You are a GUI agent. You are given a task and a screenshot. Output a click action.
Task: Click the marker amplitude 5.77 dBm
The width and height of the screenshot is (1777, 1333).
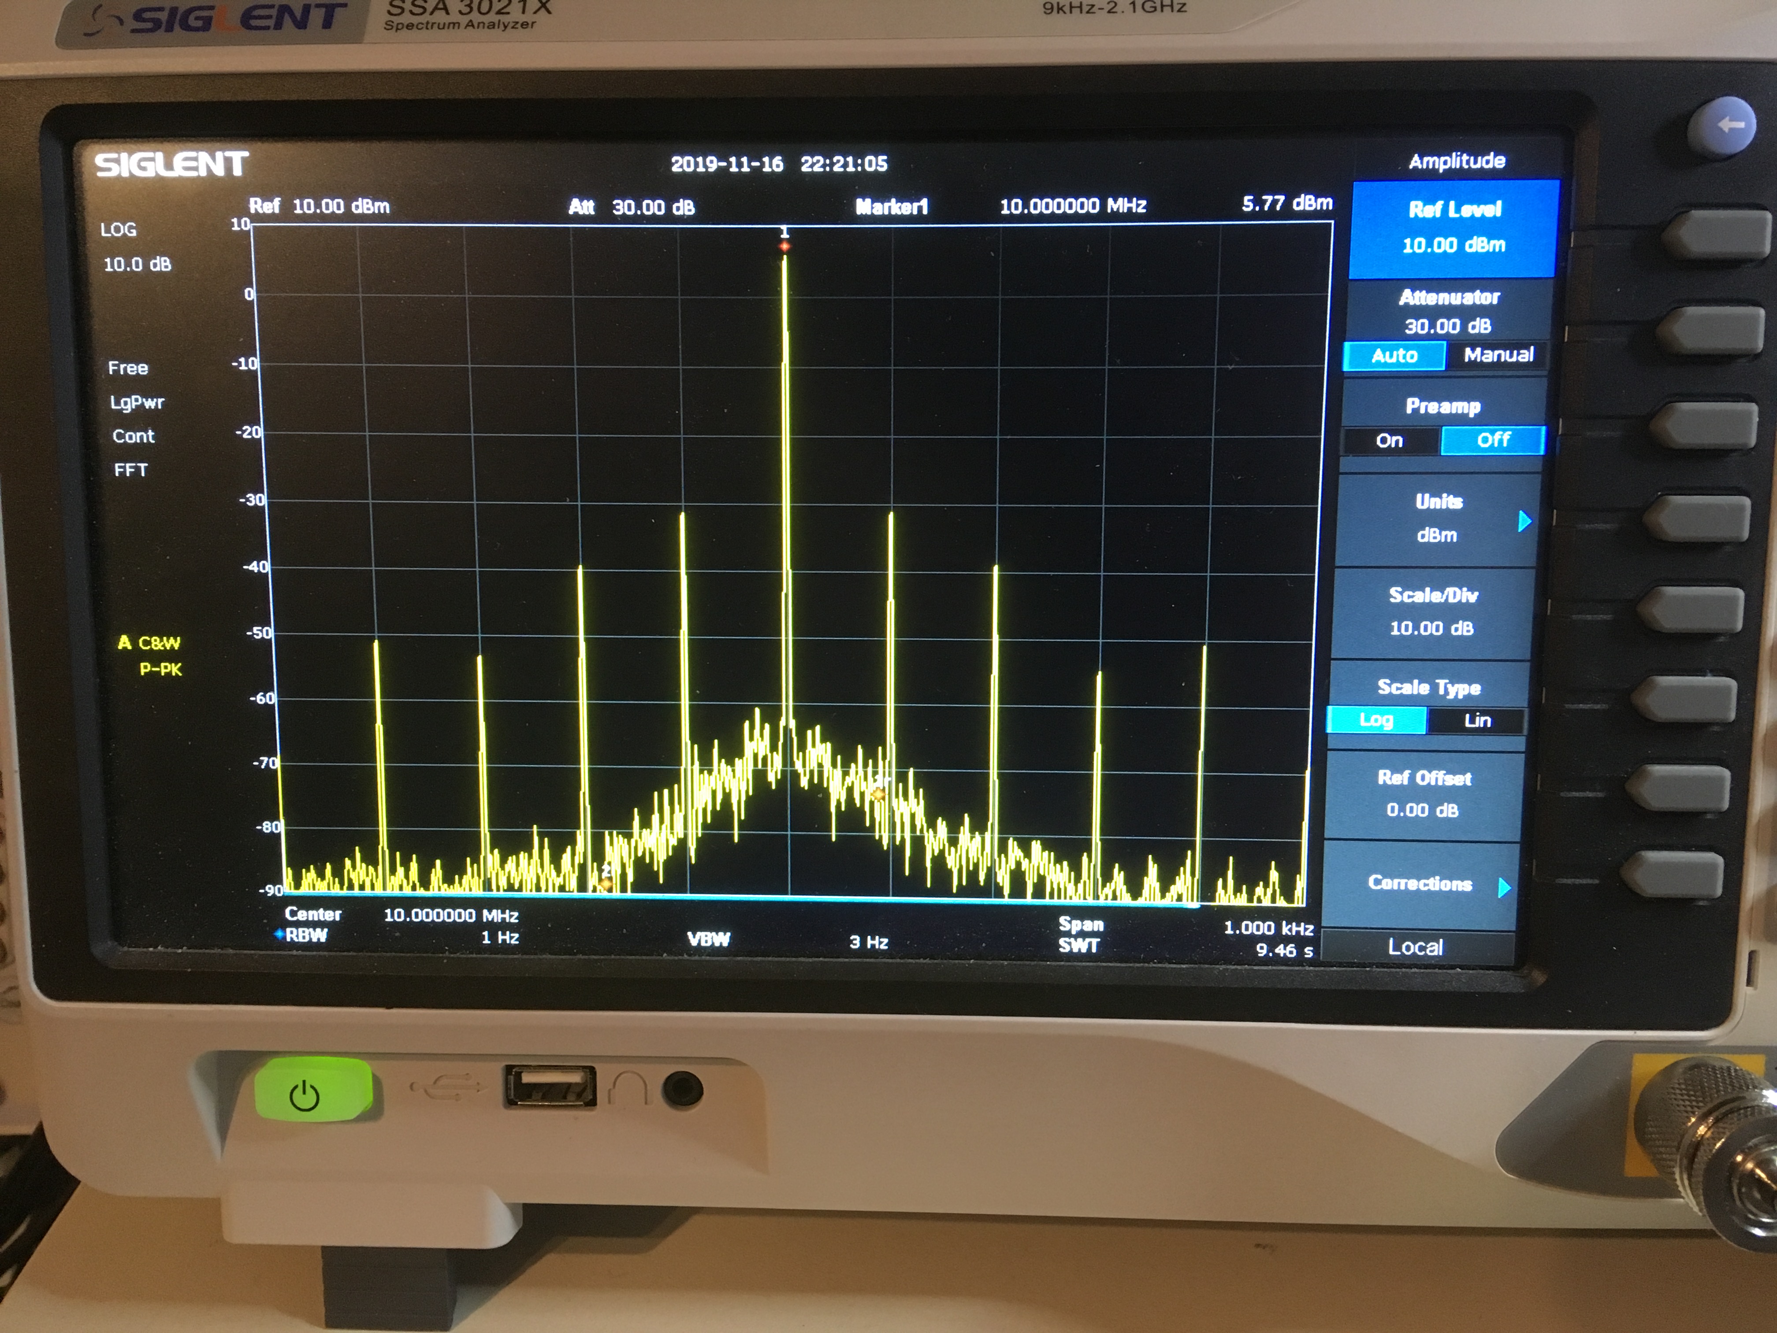tap(1287, 202)
